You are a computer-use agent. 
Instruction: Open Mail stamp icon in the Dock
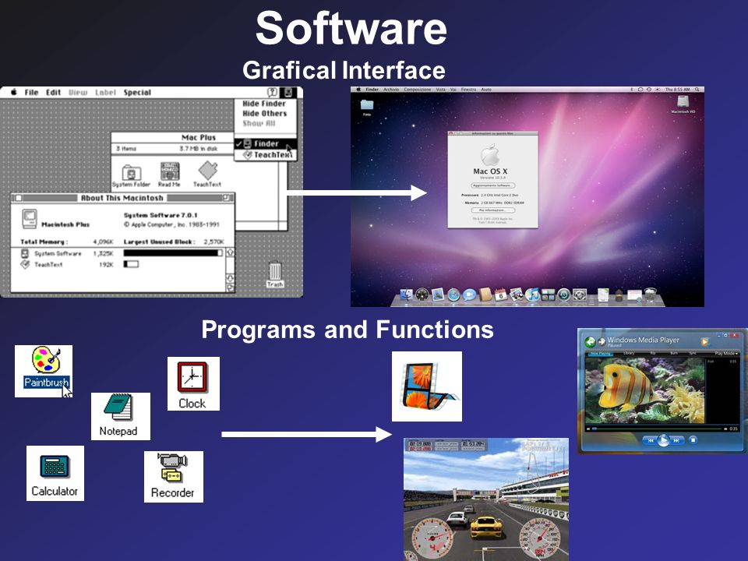click(438, 295)
